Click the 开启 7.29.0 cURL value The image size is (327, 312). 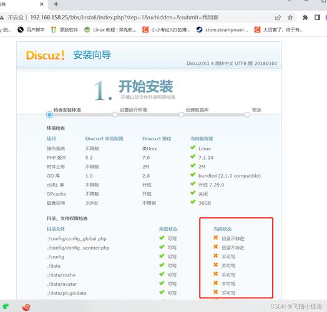click(x=212, y=185)
